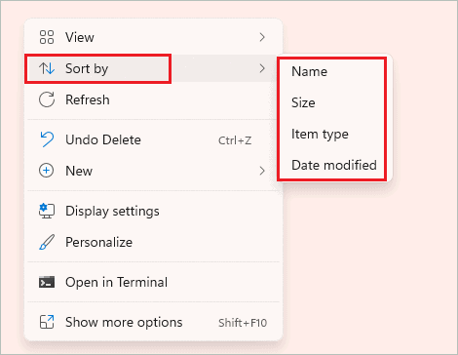
Task: Expand the Sort by submenu chevron
Action: (x=262, y=68)
